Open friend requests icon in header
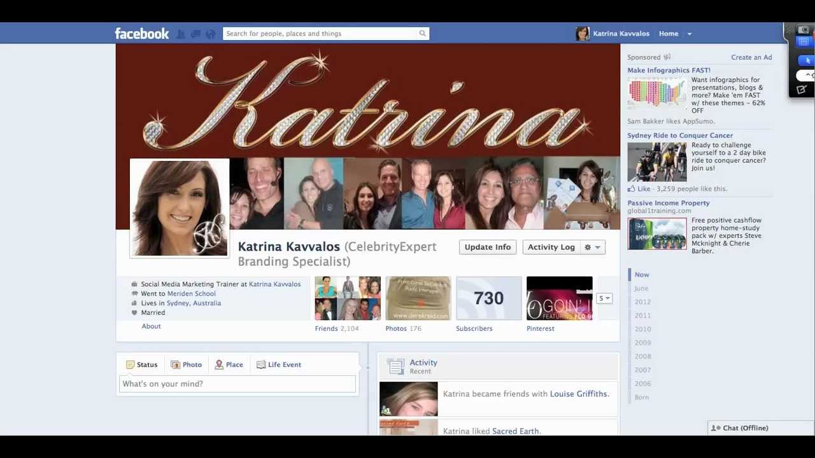The image size is (815, 458). click(x=181, y=34)
